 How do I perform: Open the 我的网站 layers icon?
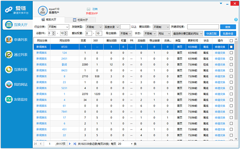tap(9, 84)
